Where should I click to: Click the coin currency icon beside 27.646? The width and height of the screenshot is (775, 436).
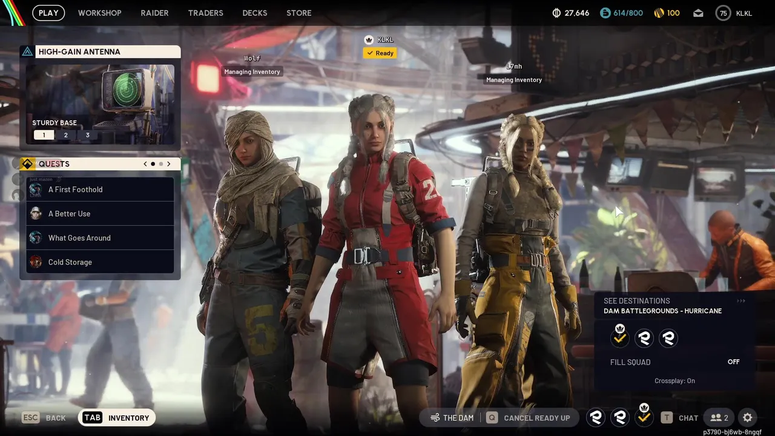[x=556, y=13]
